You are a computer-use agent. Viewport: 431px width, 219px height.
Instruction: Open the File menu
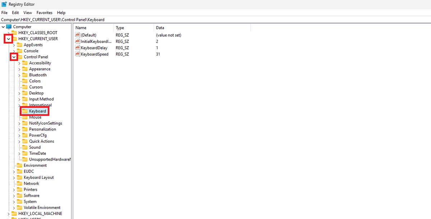(4, 13)
